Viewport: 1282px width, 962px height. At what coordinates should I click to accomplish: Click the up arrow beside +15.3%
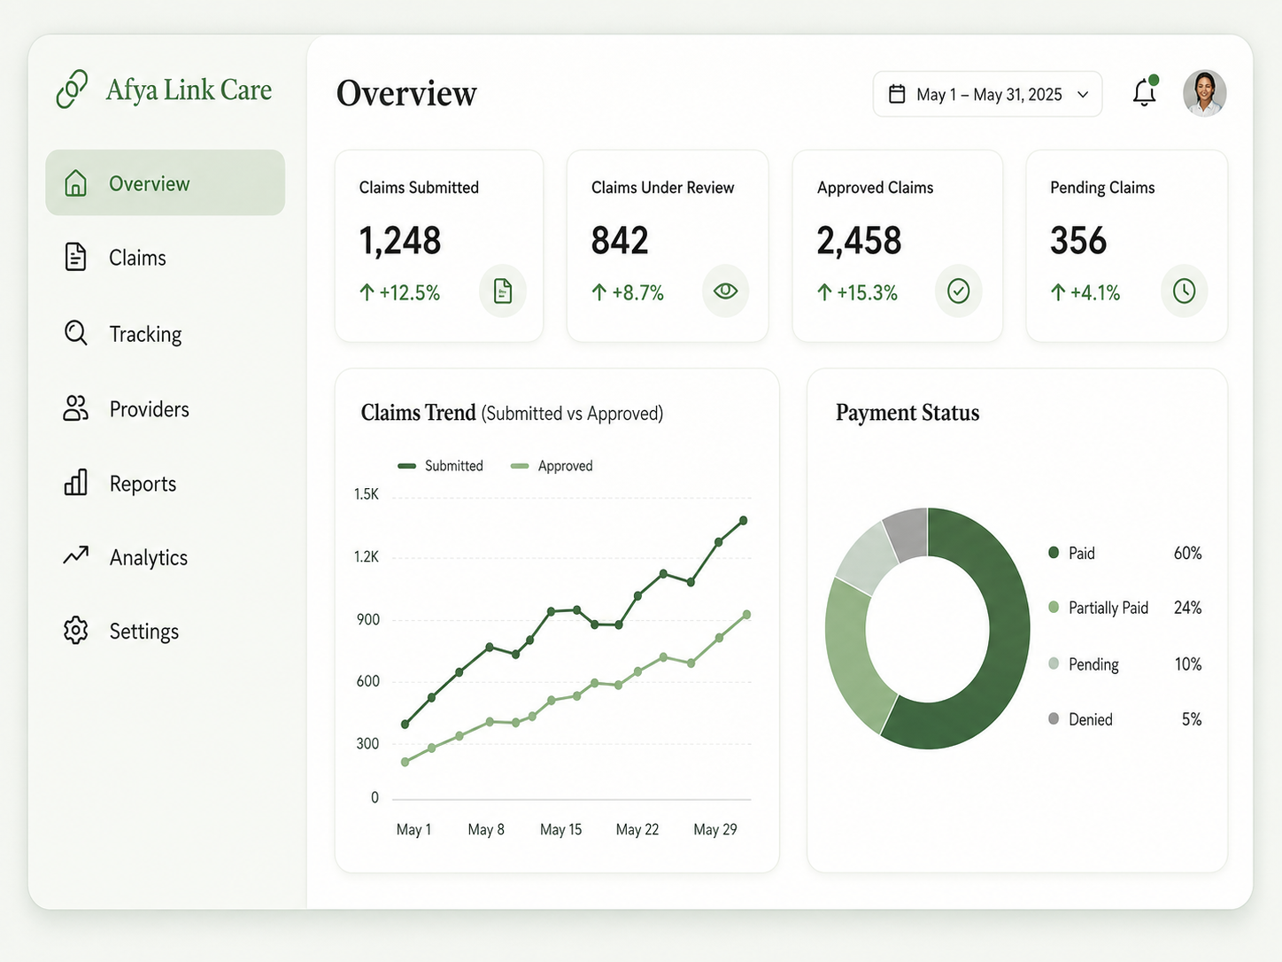824,292
